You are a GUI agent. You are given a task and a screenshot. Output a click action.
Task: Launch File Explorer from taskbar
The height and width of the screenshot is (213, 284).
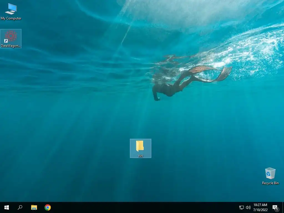tap(34, 207)
